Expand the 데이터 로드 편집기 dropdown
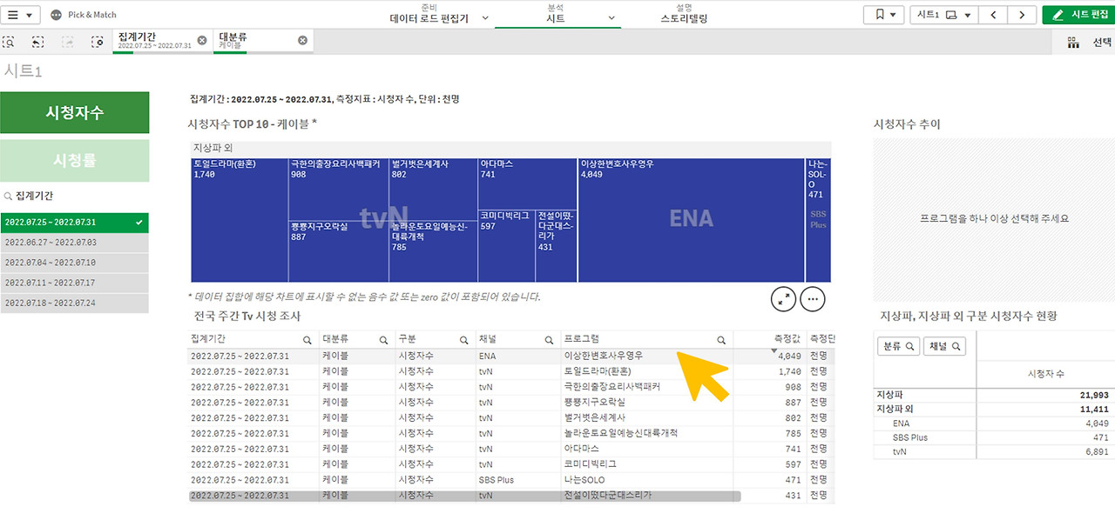 484,17
